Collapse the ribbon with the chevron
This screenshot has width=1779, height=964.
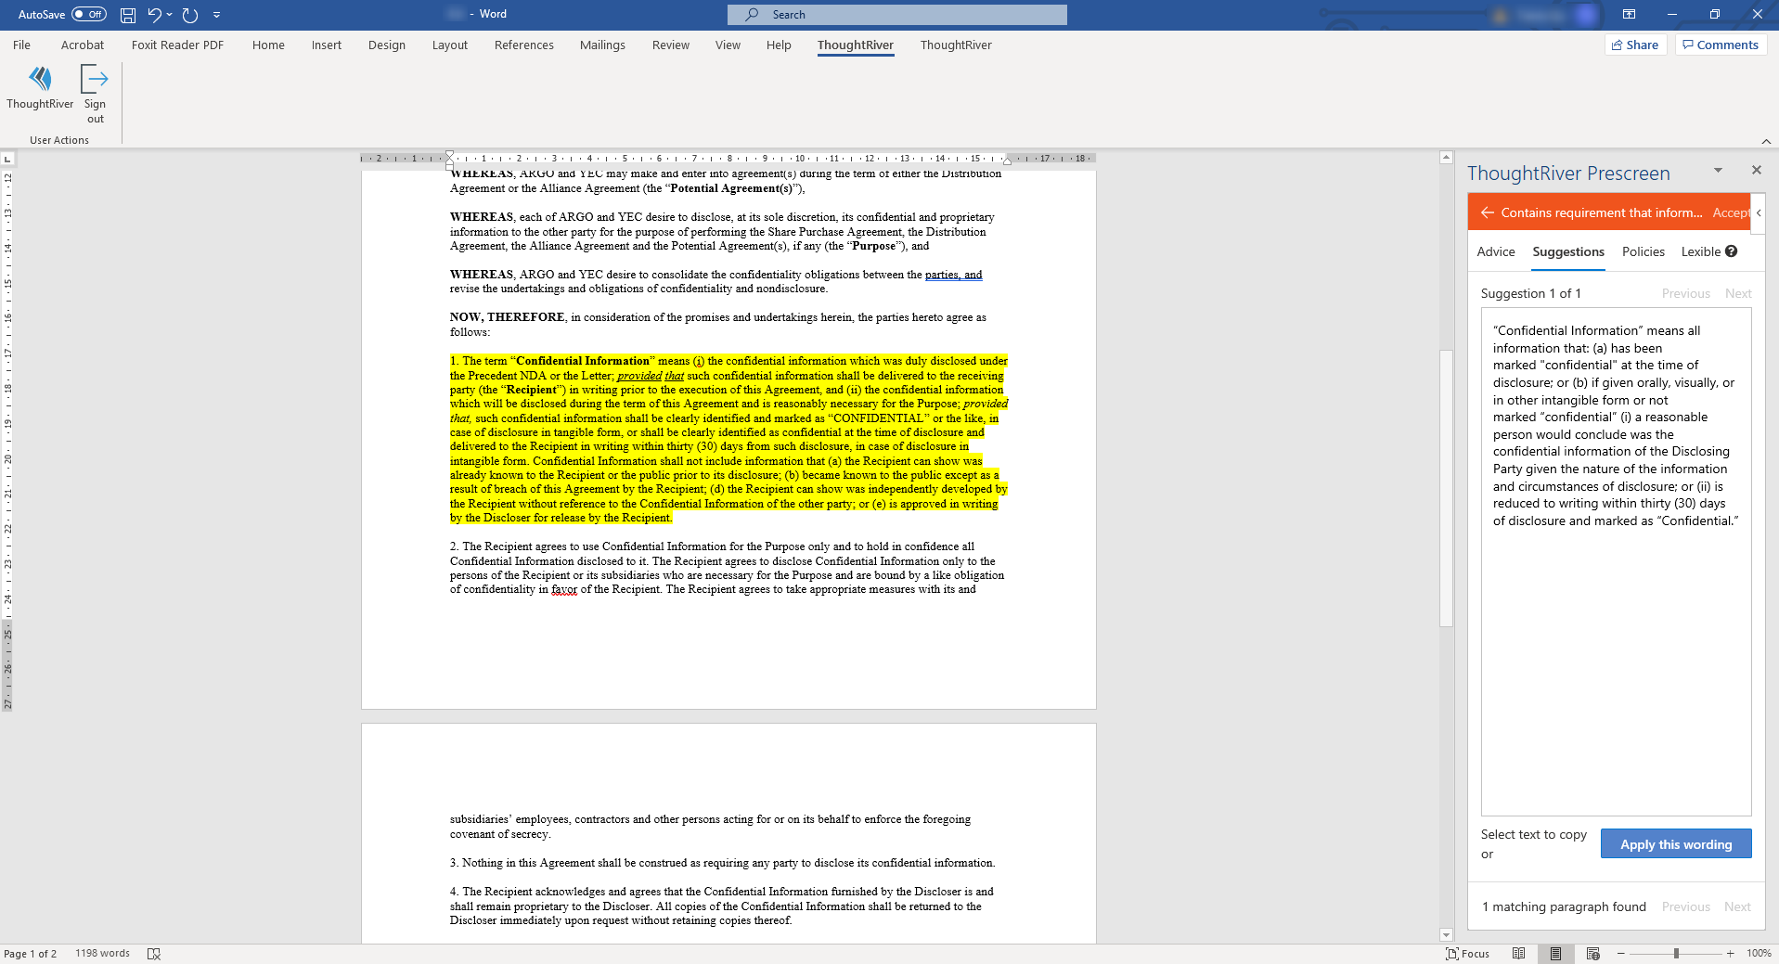tap(1766, 141)
